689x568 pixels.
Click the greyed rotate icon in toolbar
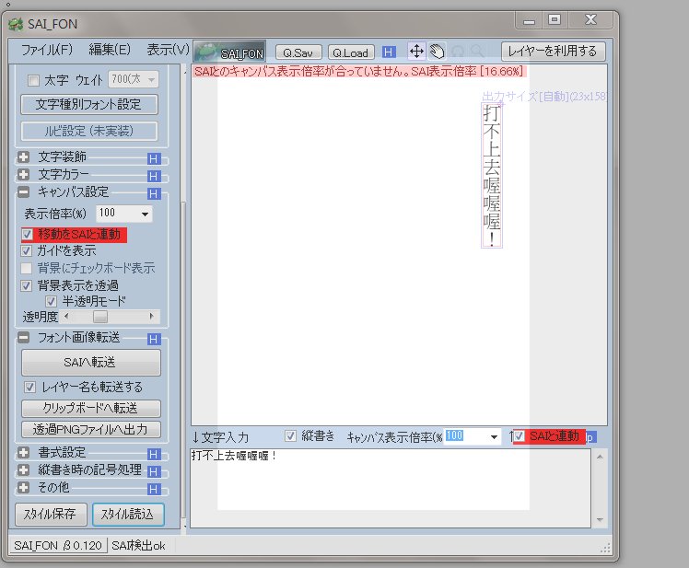pyautogui.click(x=458, y=52)
